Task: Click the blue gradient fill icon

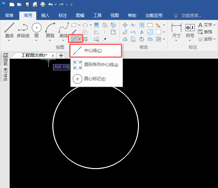Action: click(96, 25)
